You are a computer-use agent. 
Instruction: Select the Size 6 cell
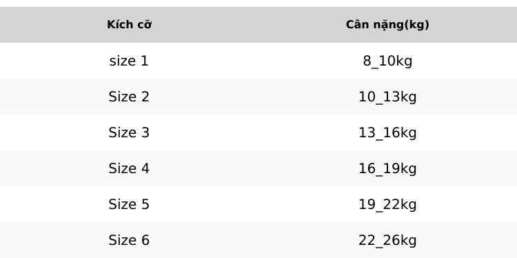pyautogui.click(x=129, y=240)
